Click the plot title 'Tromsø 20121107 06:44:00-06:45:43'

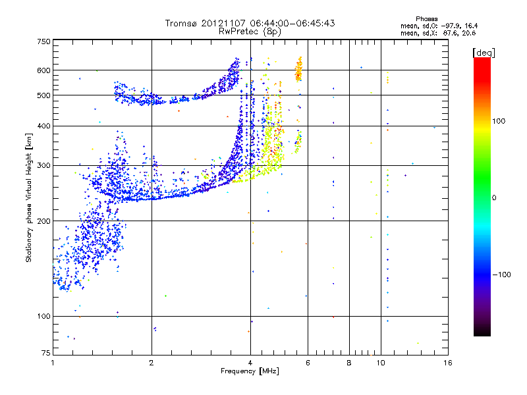250,23
